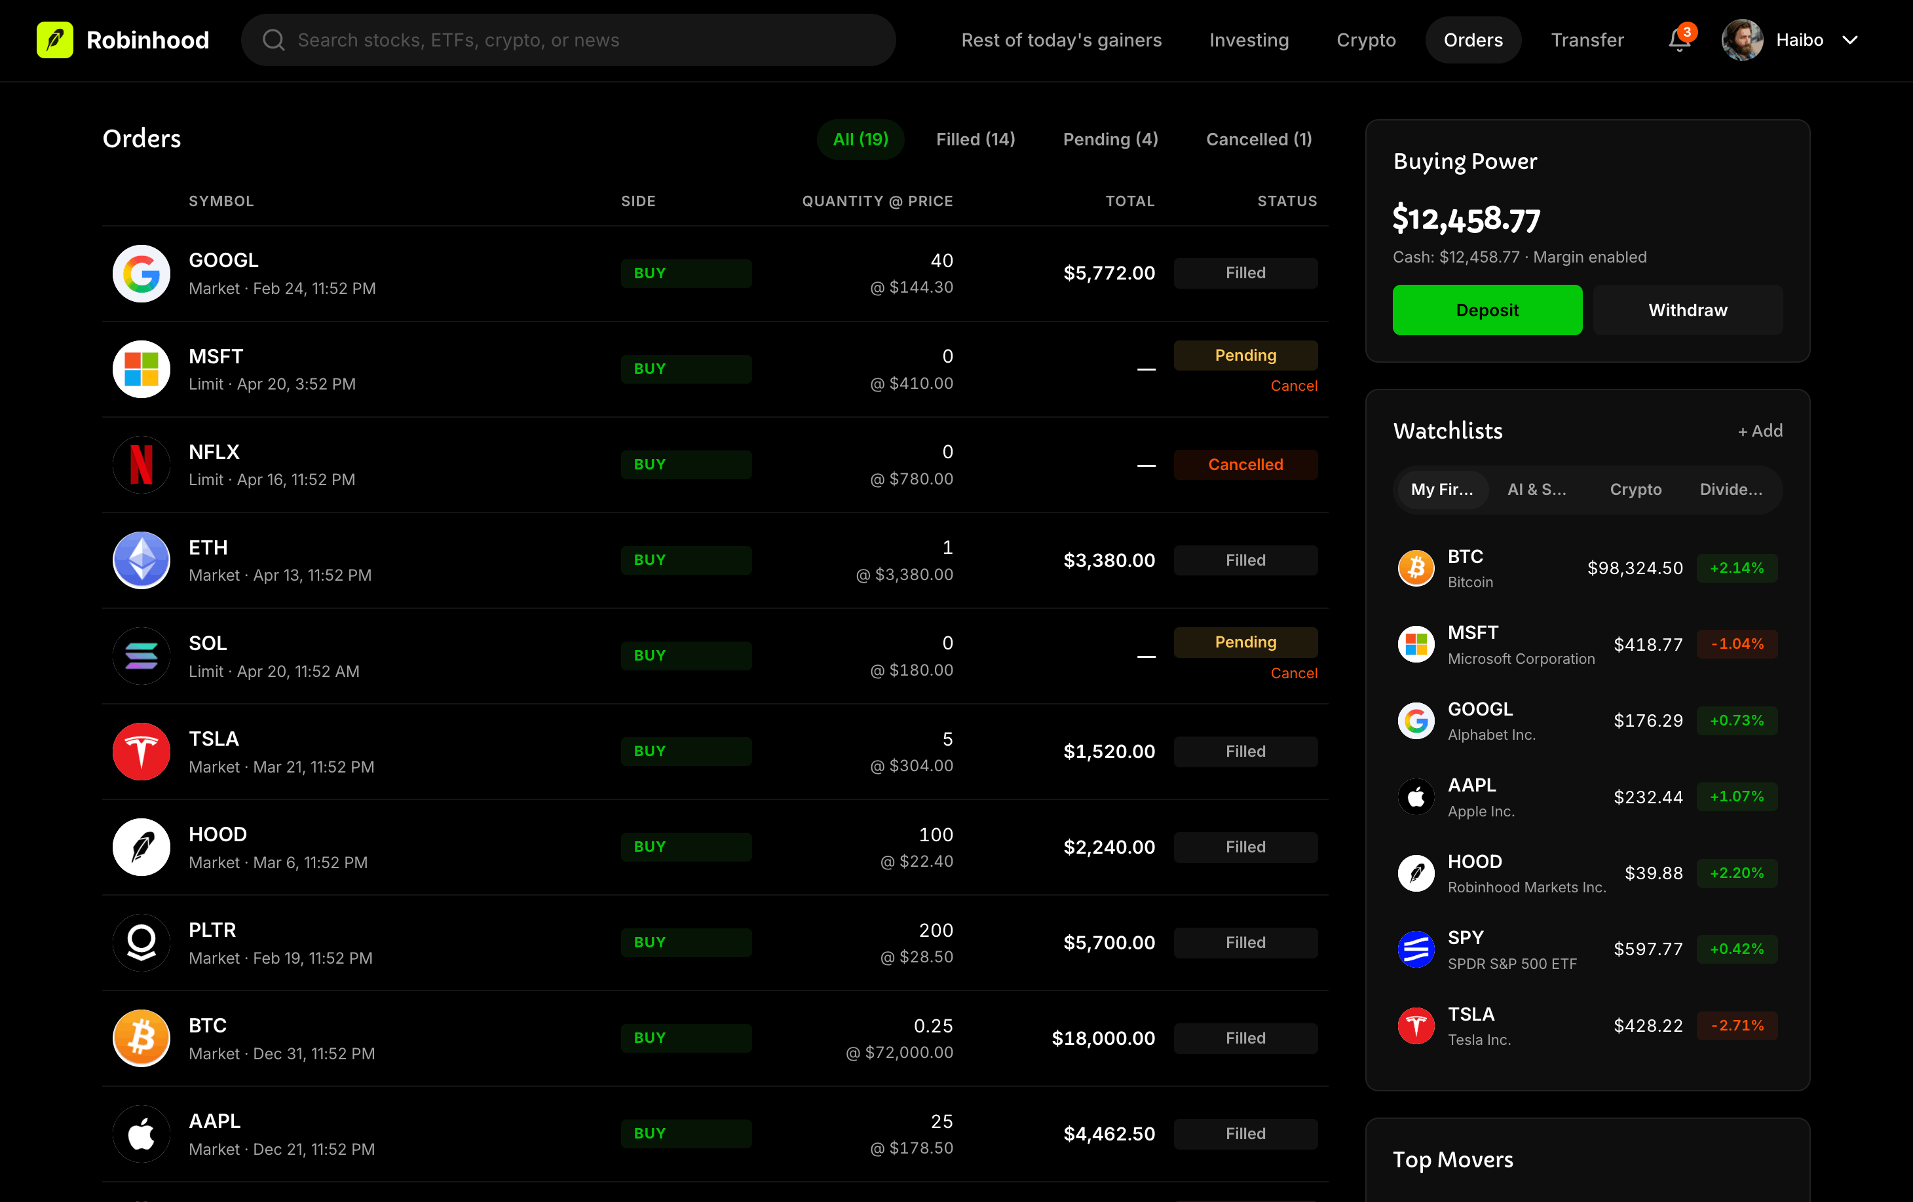The height and width of the screenshot is (1202, 1913).
Task: Click the Microsoft icon in watchlist
Action: point(1416,645)
